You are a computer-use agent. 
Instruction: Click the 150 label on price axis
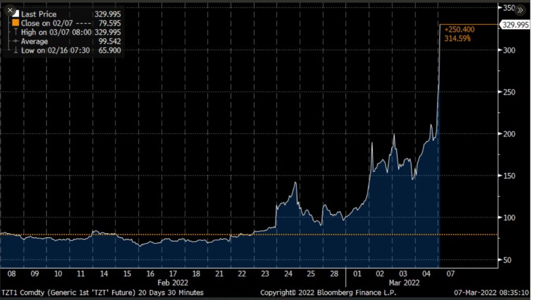(x=509, y=176)
